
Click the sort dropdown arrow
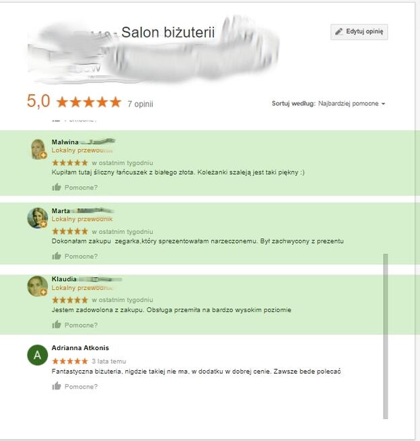coord(383,104)
